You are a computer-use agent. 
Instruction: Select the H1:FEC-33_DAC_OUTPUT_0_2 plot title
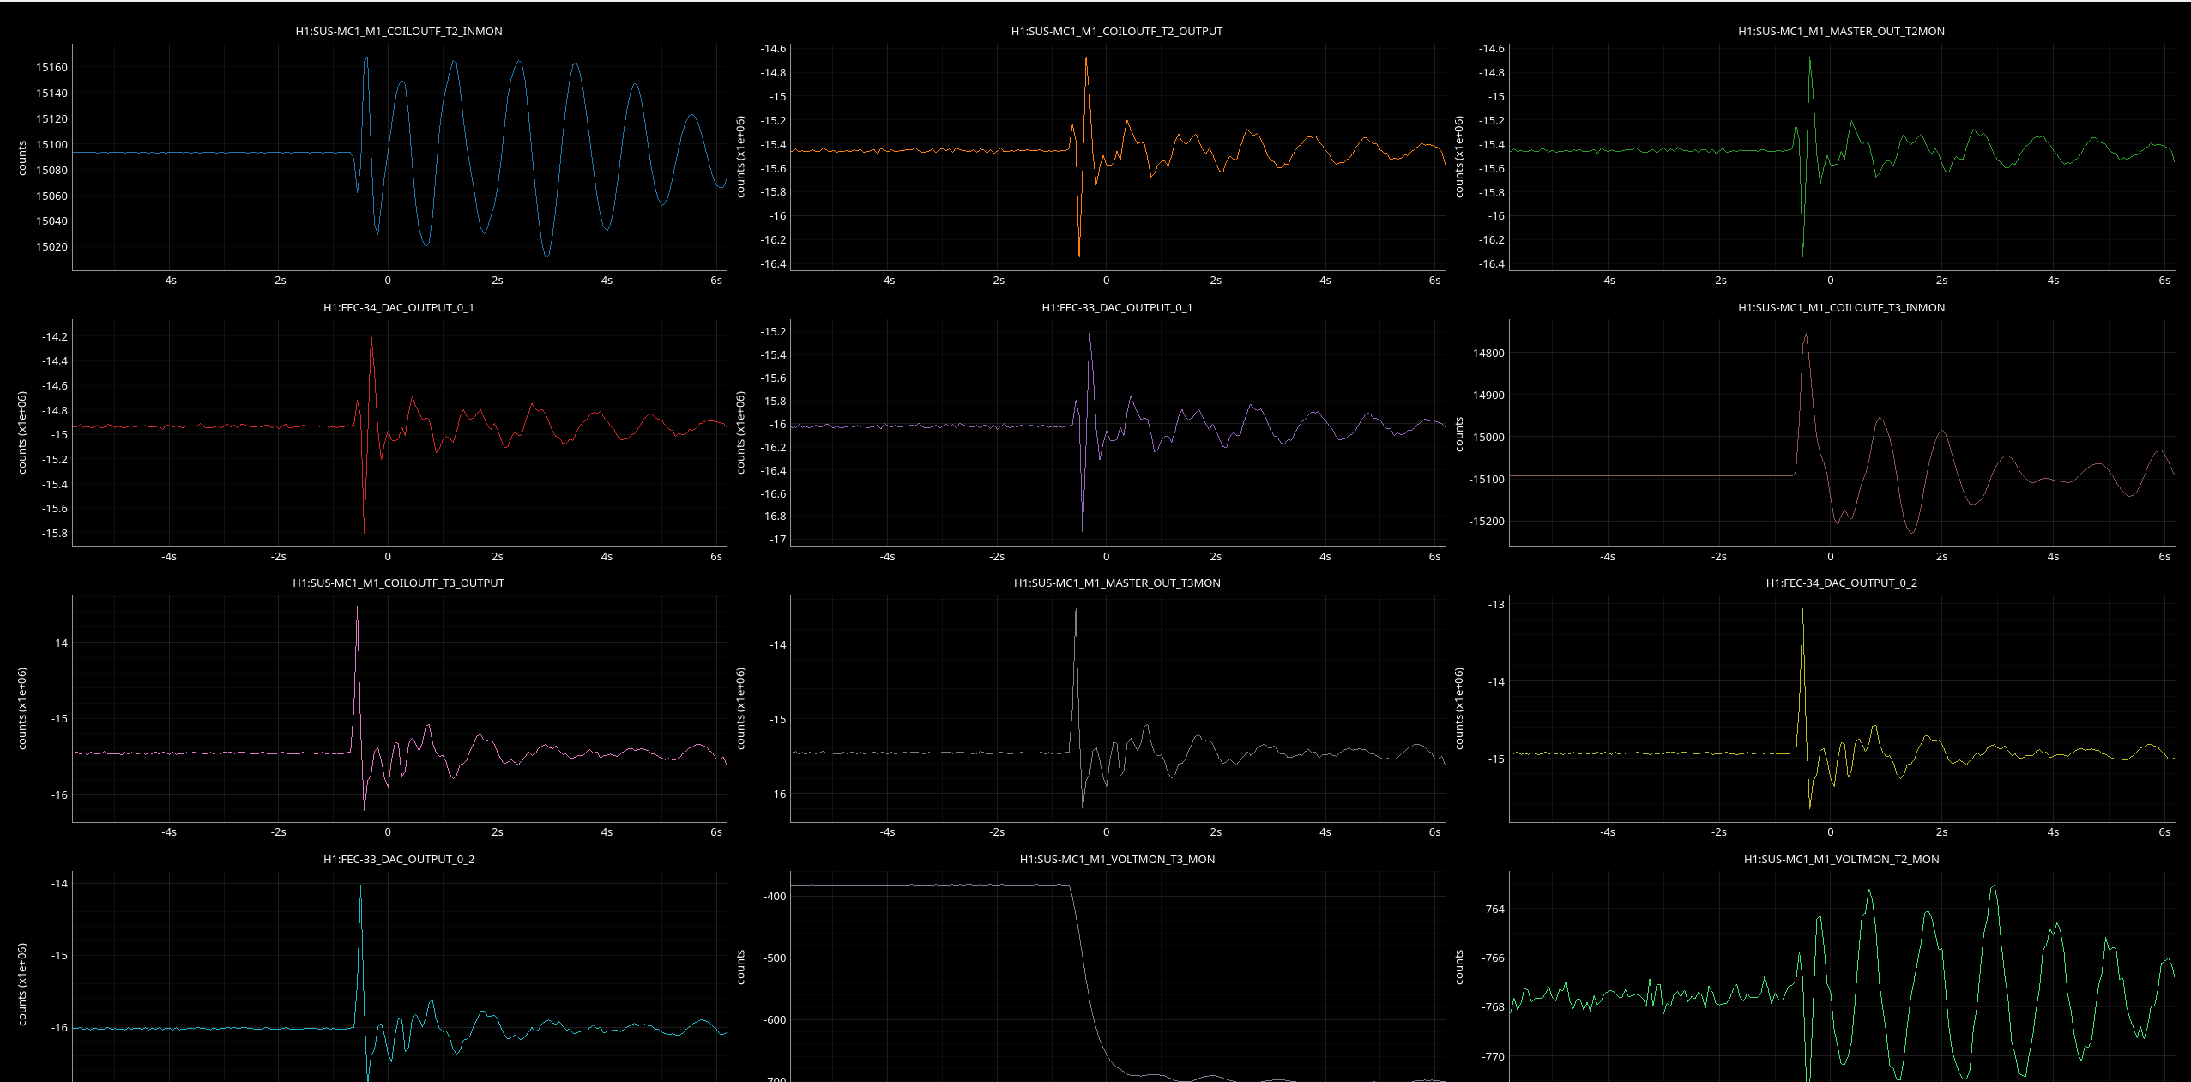click(399, 860)
